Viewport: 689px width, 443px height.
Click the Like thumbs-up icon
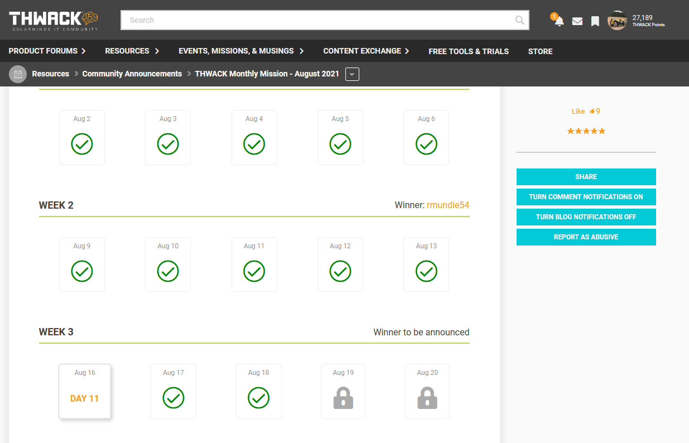pyautogui.click(x=592, y=111)
